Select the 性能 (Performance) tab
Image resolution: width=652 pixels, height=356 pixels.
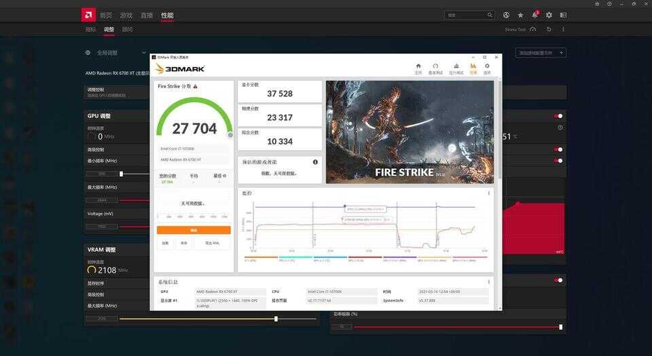tap(167, 16)
